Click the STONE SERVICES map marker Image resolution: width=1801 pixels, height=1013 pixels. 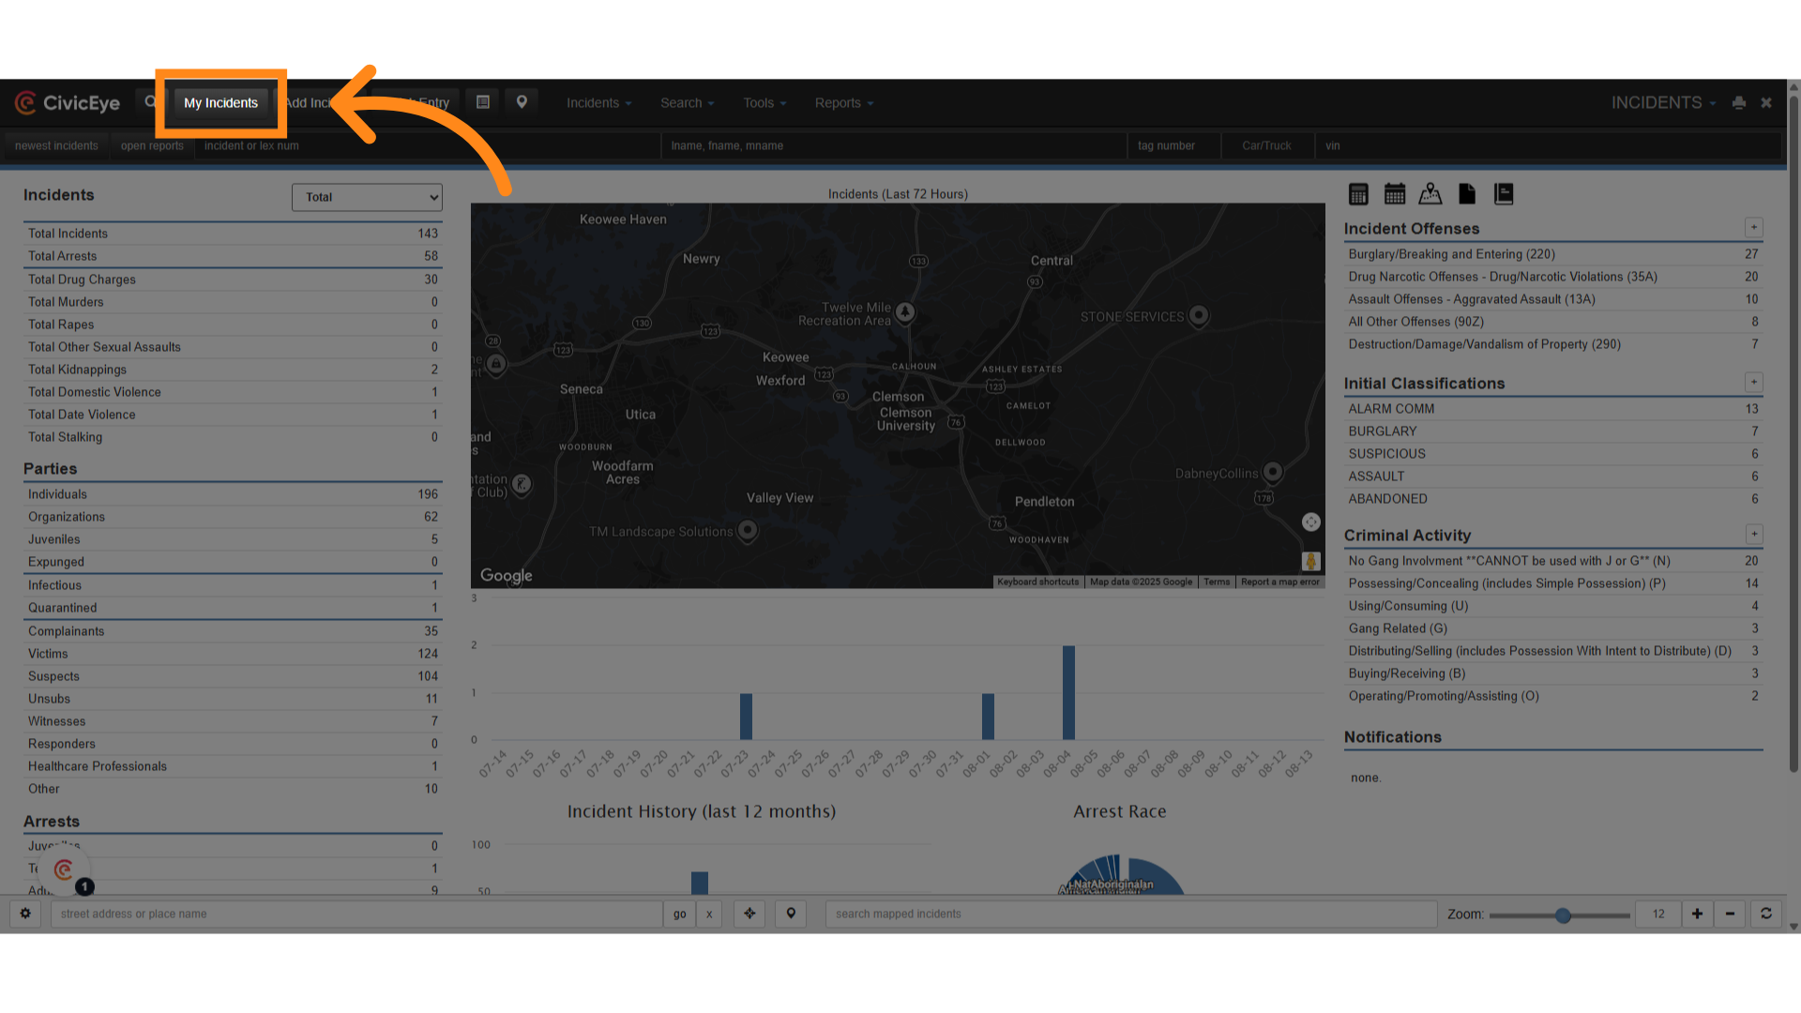click(1199, 315)
